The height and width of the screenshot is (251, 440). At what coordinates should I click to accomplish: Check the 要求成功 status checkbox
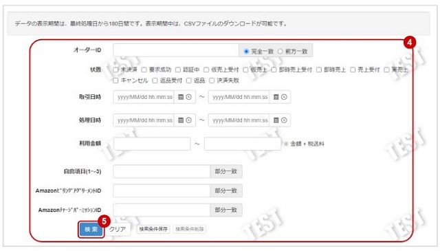pos(144,69)
